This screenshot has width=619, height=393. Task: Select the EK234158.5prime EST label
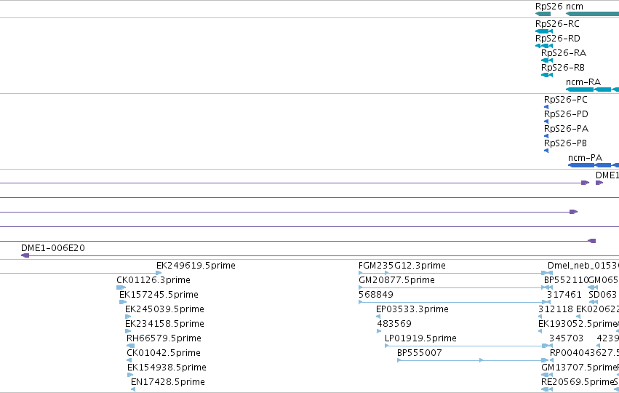pos(164,324)
